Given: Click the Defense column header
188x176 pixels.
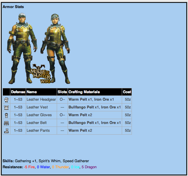Looking at the screenshot, I should 18,92.
